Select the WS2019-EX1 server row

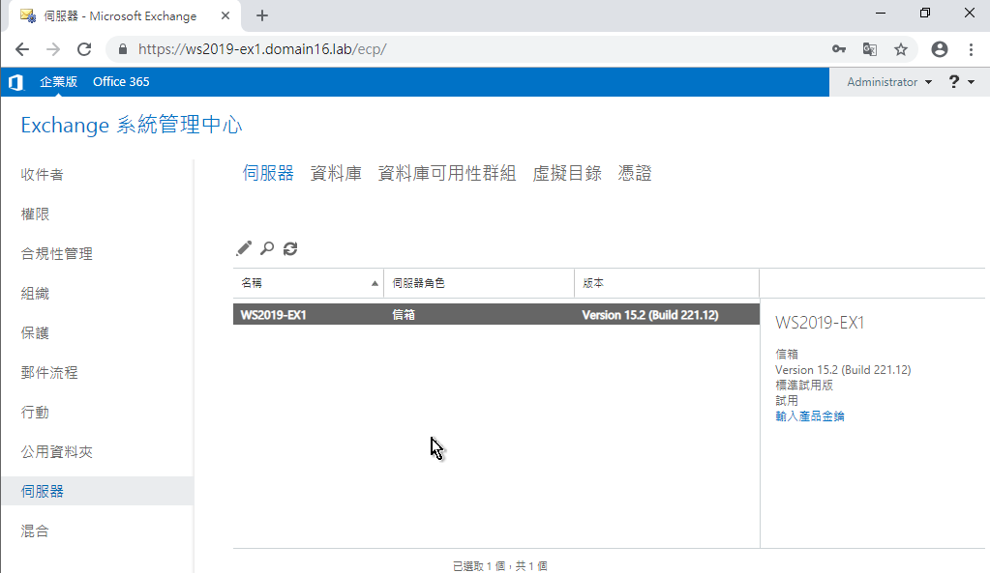pyautogui.click(x=496, y=315)
